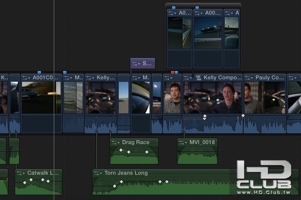Select the last keyframe on Torn Jeans Long
301x200 pixels.
tap(167, 182)
